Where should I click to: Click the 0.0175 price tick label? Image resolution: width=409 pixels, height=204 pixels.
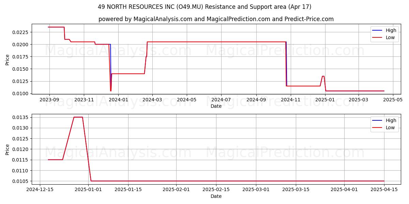pos(21,57)
